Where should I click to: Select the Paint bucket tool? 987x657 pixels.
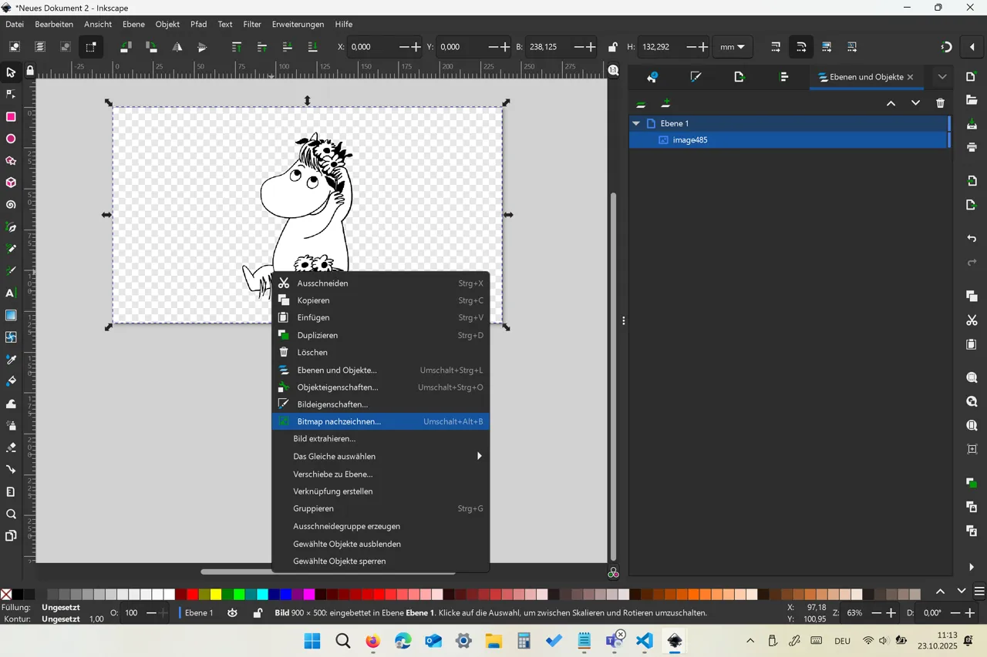click(x=11, y=381)
